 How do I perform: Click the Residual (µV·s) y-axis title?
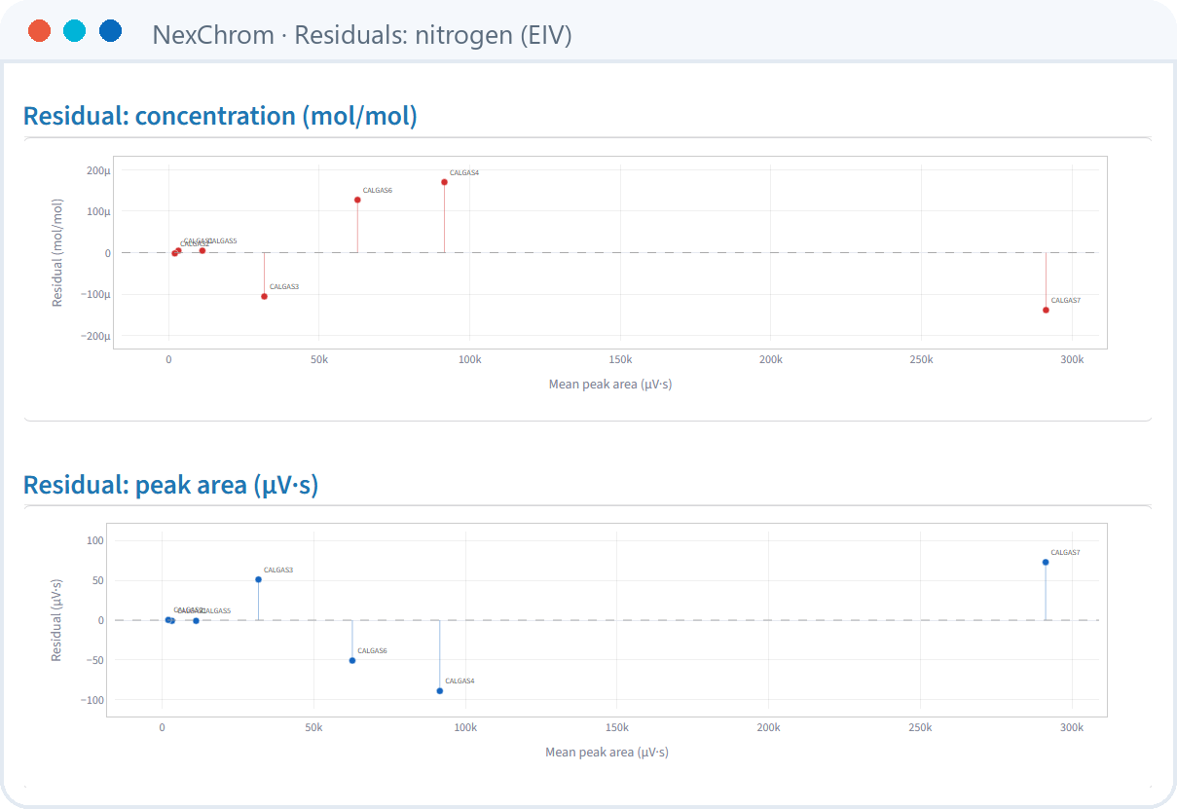[56, 621]
